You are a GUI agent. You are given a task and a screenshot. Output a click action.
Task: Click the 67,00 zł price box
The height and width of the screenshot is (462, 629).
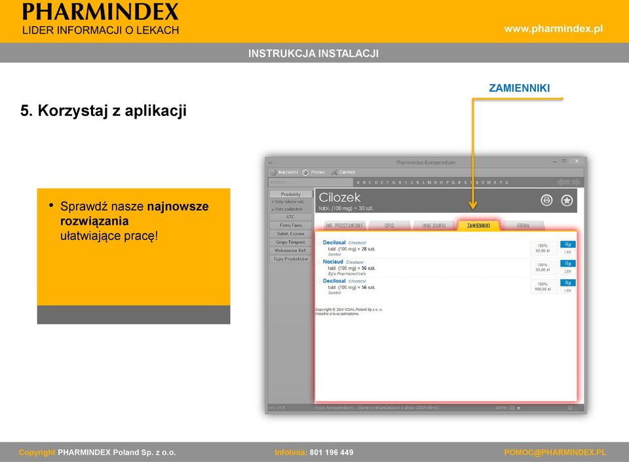543,248
